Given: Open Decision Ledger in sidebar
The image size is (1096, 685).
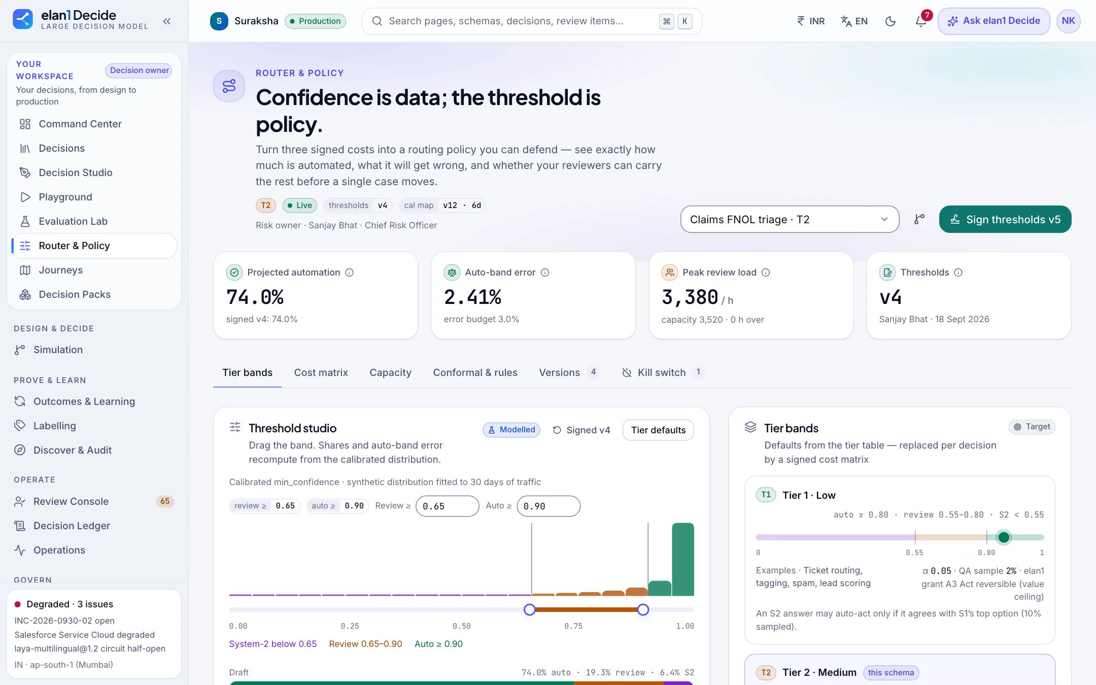Looking at the screenshot, I should pos(94,526).
